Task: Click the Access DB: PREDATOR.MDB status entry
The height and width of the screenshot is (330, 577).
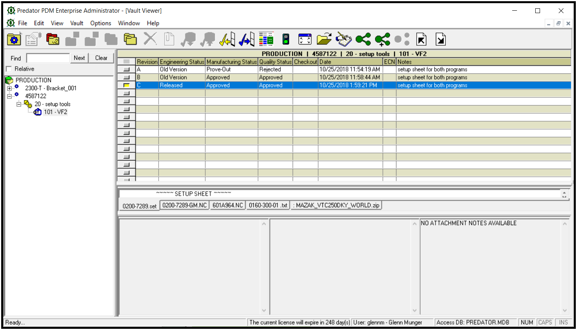Action: click(476, 322)
